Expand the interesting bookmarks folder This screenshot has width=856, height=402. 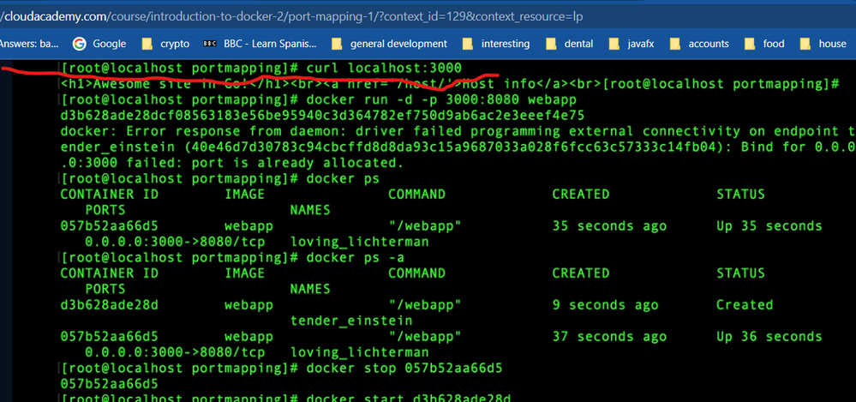tap(495, 44)
